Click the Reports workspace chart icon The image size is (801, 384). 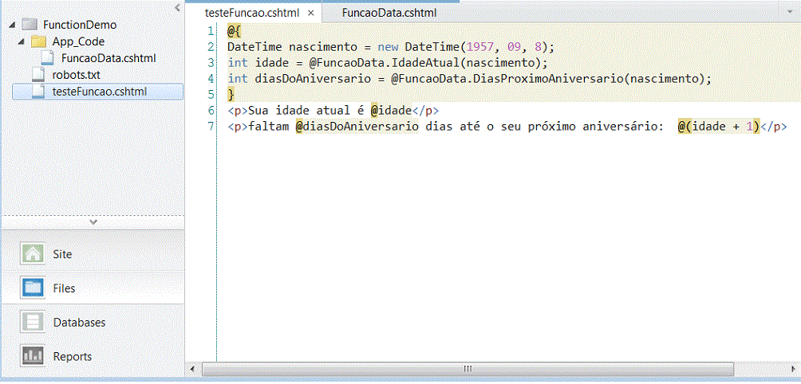34,356
